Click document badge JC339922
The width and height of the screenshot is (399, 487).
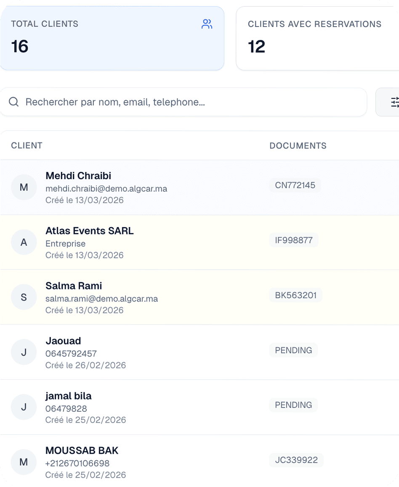click(296, 460)
